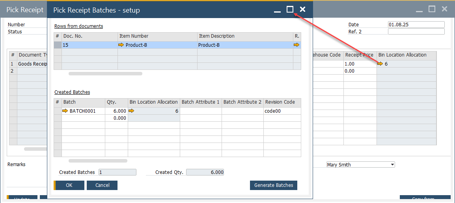Click the orange link arrow beside Product-B item number
455x203 pixels.
pos(121,45)
